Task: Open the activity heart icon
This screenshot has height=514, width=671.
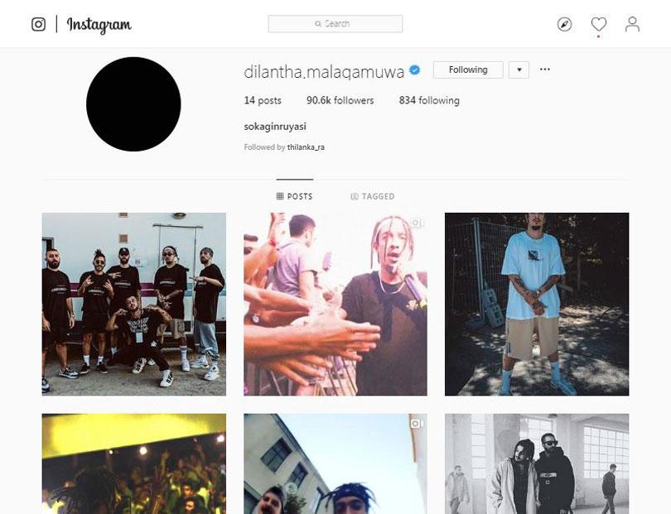Action: pyautogui.click(x=599, y=24)
